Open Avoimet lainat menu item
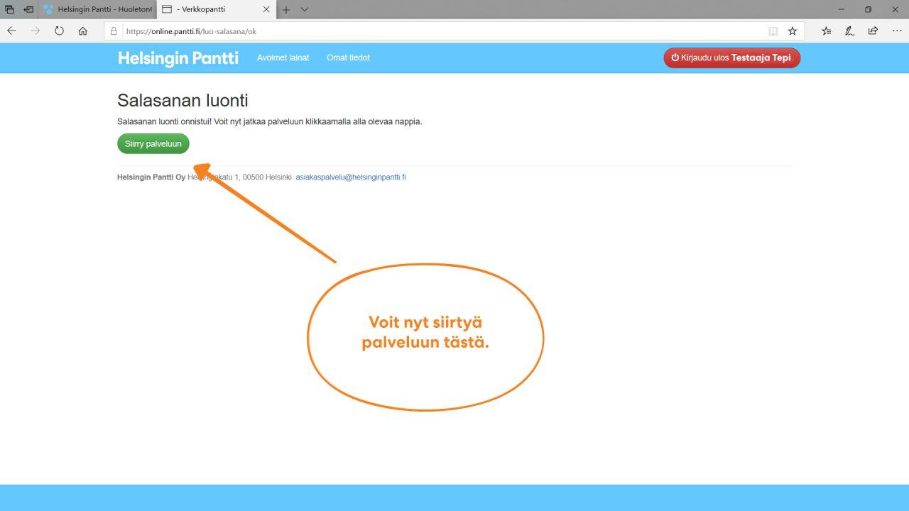The height and width of the screenshot is (511, 909). 283,57
